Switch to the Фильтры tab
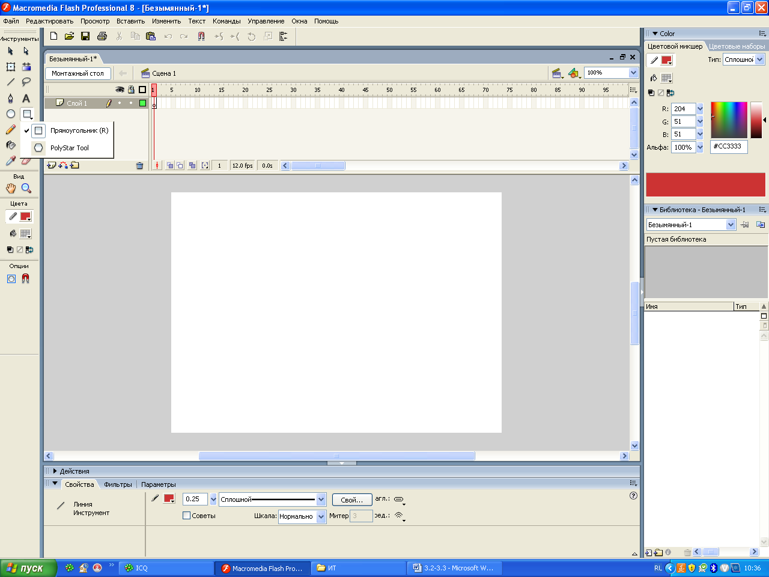This screenshot has height=577, width=769. pyautogui.click(x=118, y=484)
